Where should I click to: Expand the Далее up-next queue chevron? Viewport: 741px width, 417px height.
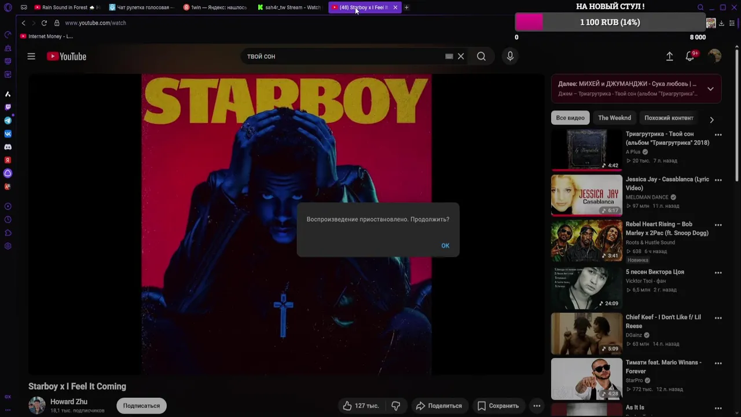[x=710, y=89]
